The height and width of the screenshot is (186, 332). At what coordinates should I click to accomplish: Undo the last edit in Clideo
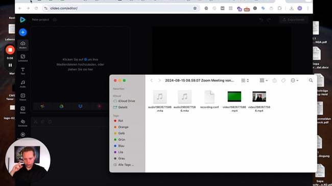point(261,20)
